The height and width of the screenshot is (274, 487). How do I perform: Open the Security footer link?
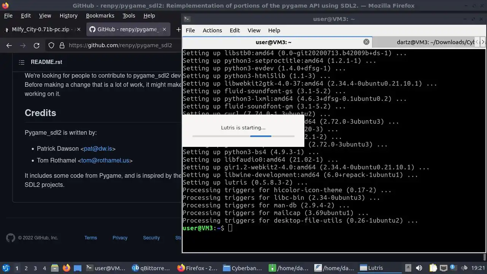pos(151,238)
